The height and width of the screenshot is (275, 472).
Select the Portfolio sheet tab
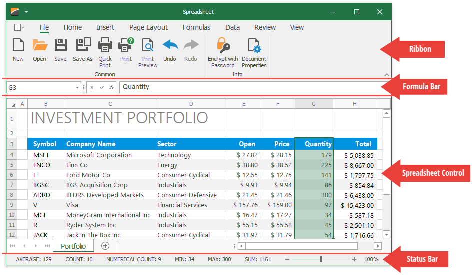pos(73,246)
